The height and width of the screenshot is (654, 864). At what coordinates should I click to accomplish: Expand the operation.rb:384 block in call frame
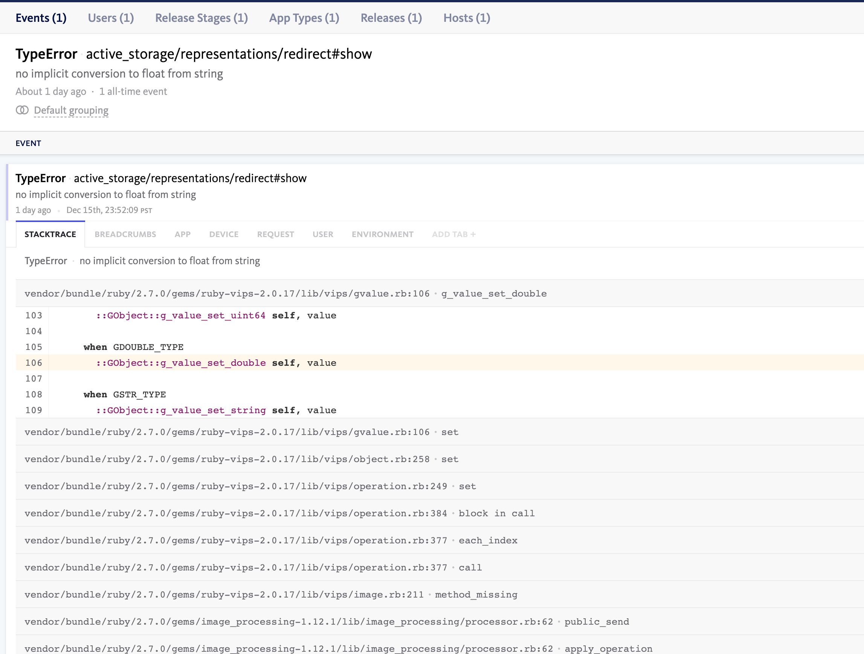(279, 514)
